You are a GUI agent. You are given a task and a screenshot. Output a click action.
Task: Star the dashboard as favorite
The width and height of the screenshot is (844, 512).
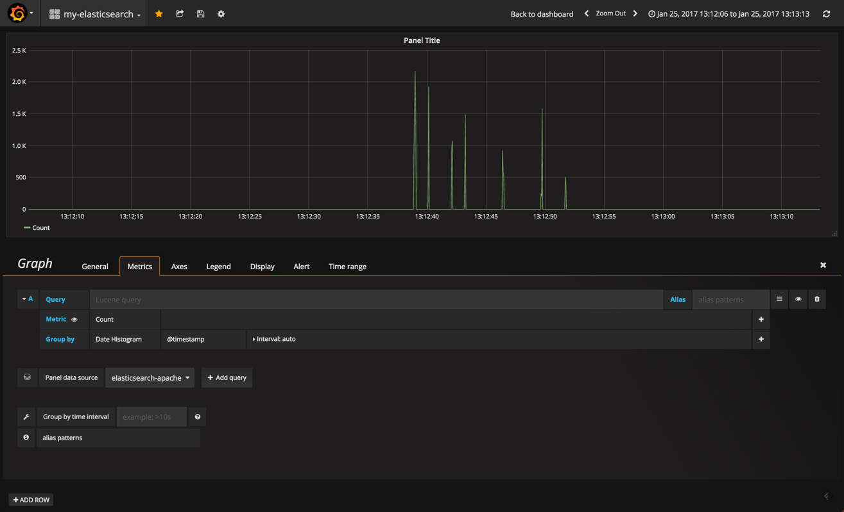[159, 13]
